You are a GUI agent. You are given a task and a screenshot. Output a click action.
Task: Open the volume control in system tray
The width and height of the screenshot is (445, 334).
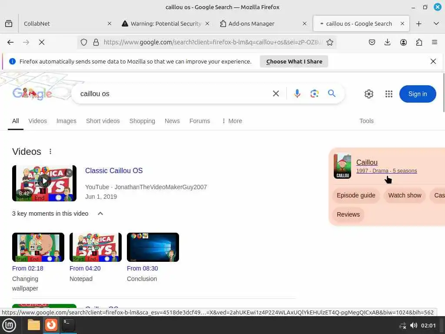(414, 325)
